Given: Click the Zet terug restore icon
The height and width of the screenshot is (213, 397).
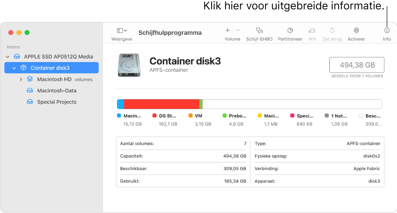Looking at the screenshot, I should [332, 31].
